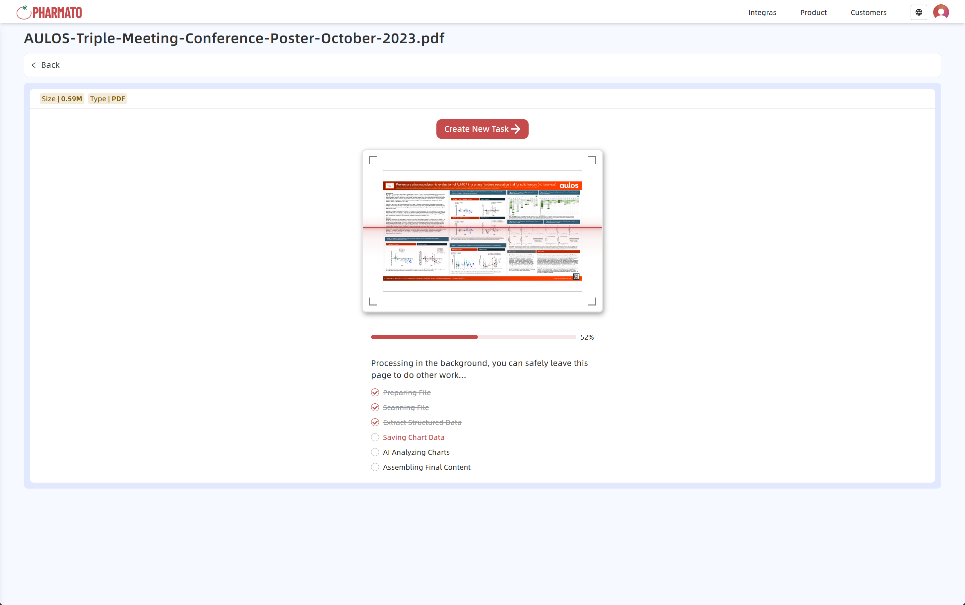Open the Customers menu item
The height and width of the screenshot is (605, 965).
(x=868, y=12)
